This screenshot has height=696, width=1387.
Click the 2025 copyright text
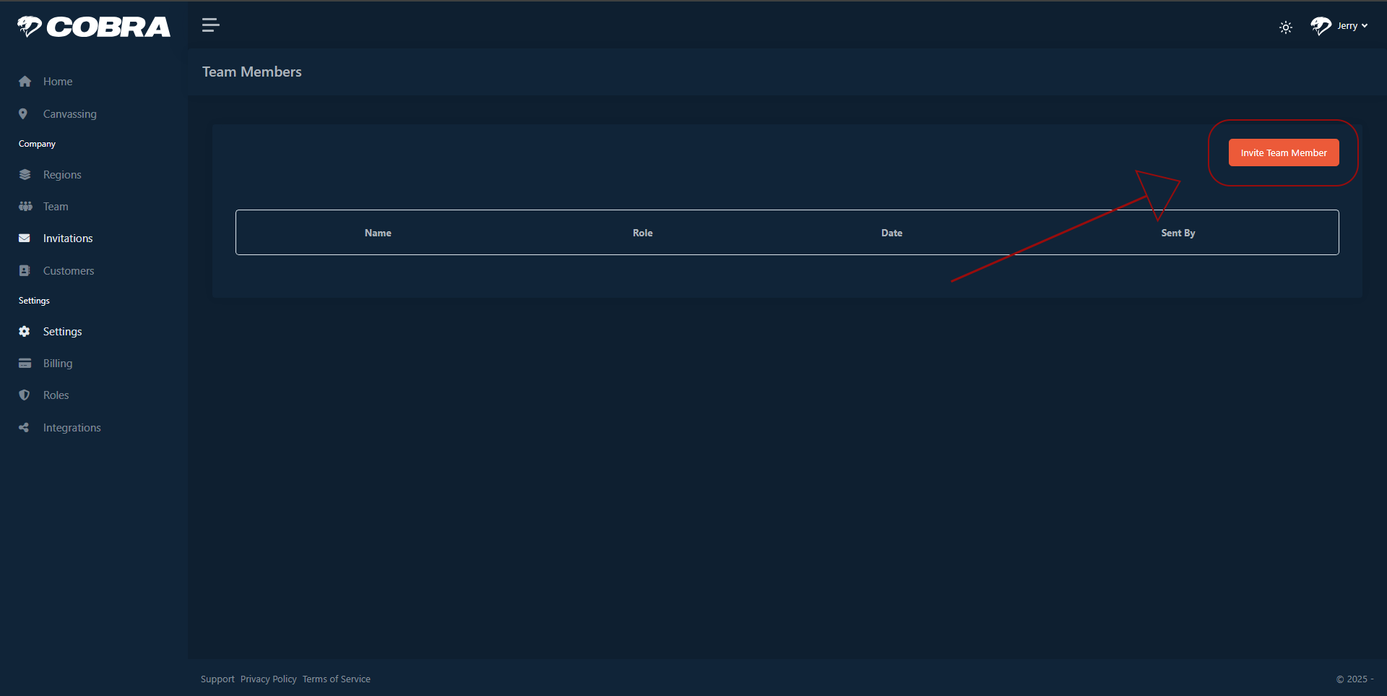(1354, 679)
